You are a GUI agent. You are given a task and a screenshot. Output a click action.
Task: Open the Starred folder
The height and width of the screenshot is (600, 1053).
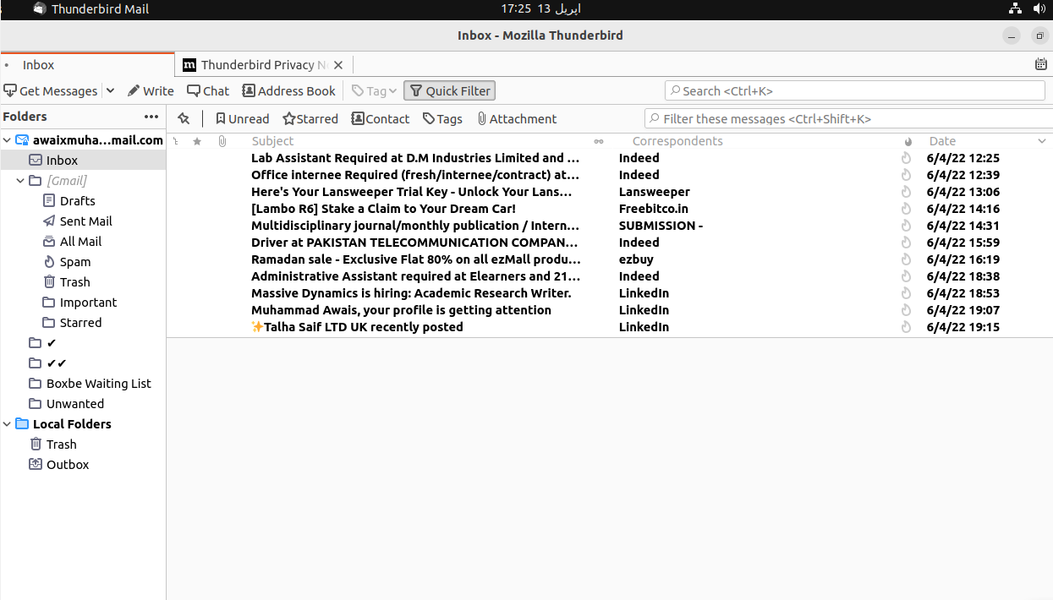tap(80, 323)
